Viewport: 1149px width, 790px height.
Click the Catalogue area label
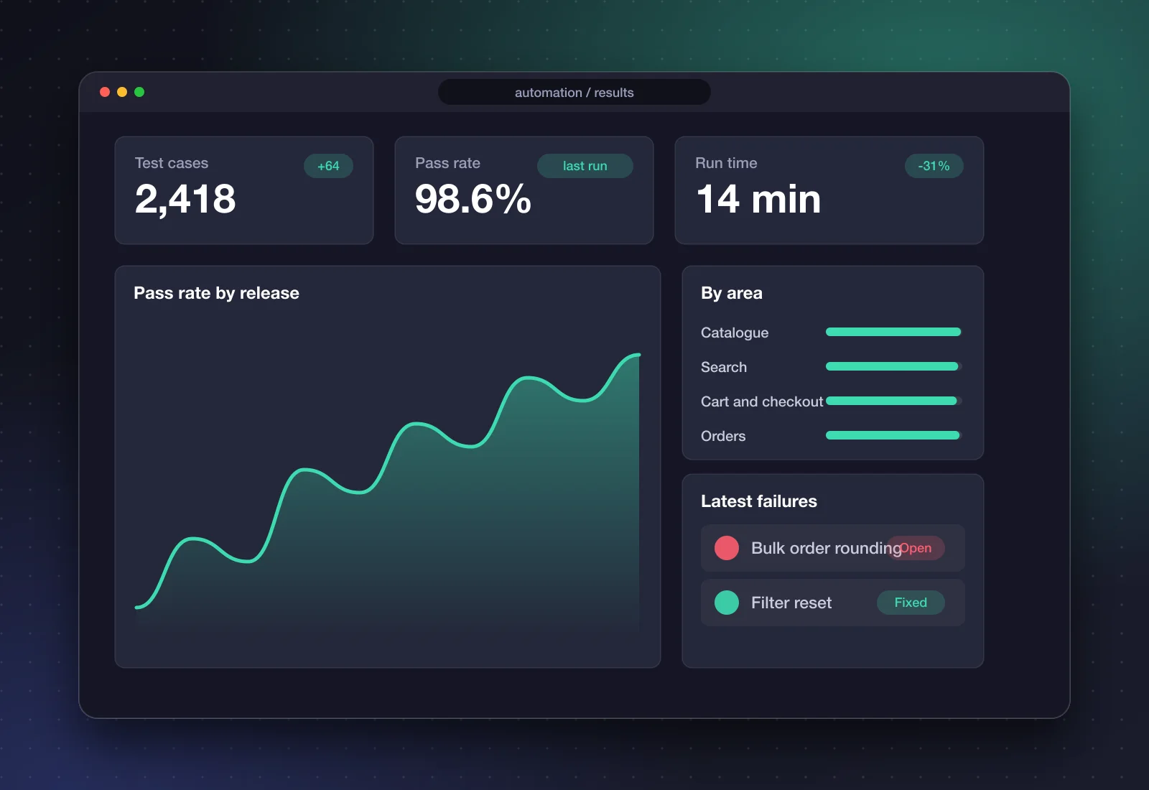click(735, 333)
